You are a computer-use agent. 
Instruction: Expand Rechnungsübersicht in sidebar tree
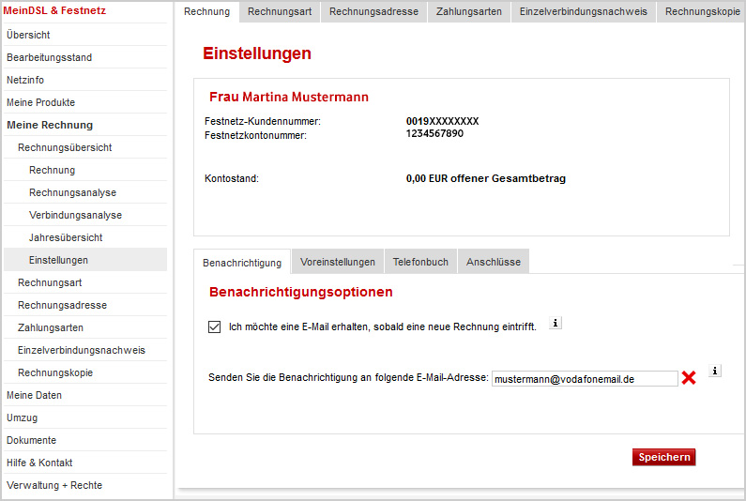65,147
